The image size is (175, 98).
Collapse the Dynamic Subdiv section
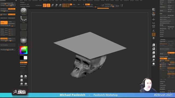click(164, 57)
